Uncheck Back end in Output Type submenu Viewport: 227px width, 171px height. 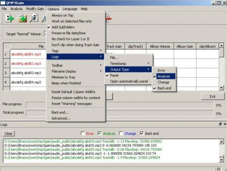[x=164, y=88]
